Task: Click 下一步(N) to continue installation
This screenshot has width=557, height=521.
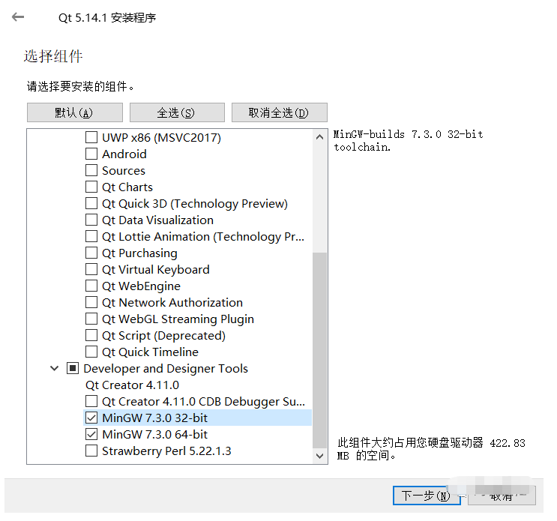Action: pyautogui.click(x=427, y=495)
